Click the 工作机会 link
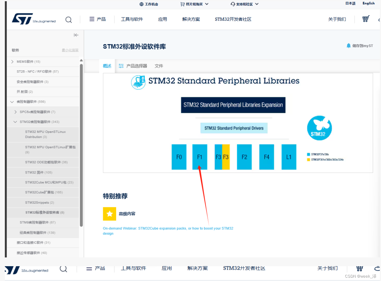Viewport: 381px width, 281px height. tap(151, 4)
